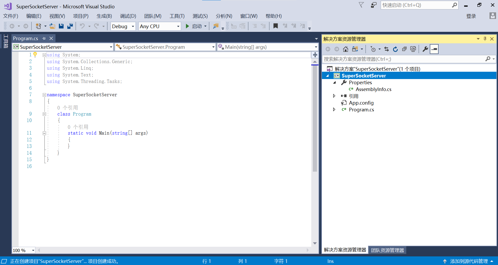Pin the Program.cs editor tab
This screenshot has height=265, width=498.
click(x=44, y=38)
